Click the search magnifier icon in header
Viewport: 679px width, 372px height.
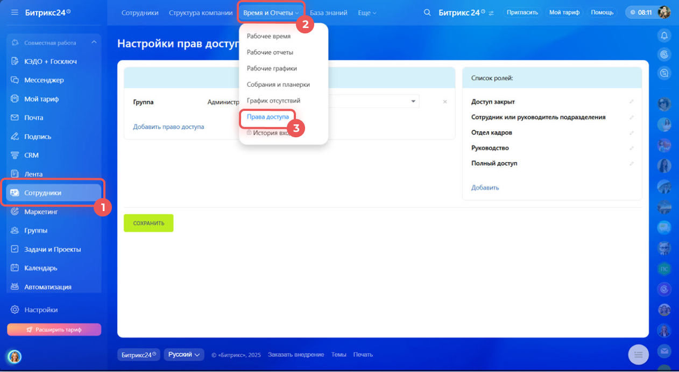(x=427, y=12)
